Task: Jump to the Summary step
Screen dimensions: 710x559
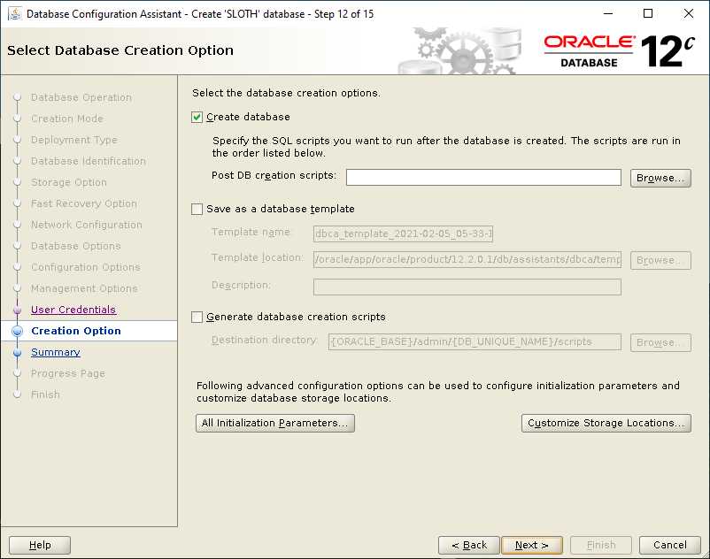Action: coord(56,352)
